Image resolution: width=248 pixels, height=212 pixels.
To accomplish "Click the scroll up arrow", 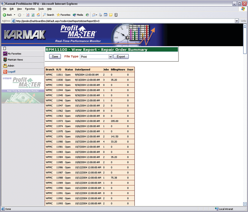I will [x=245, y=25].
